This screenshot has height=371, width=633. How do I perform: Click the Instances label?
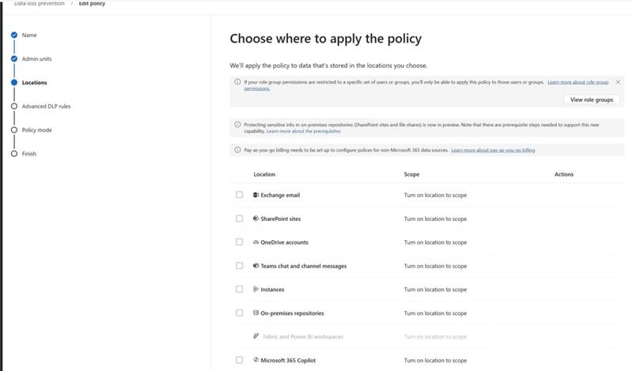click(x=272, y=289)
